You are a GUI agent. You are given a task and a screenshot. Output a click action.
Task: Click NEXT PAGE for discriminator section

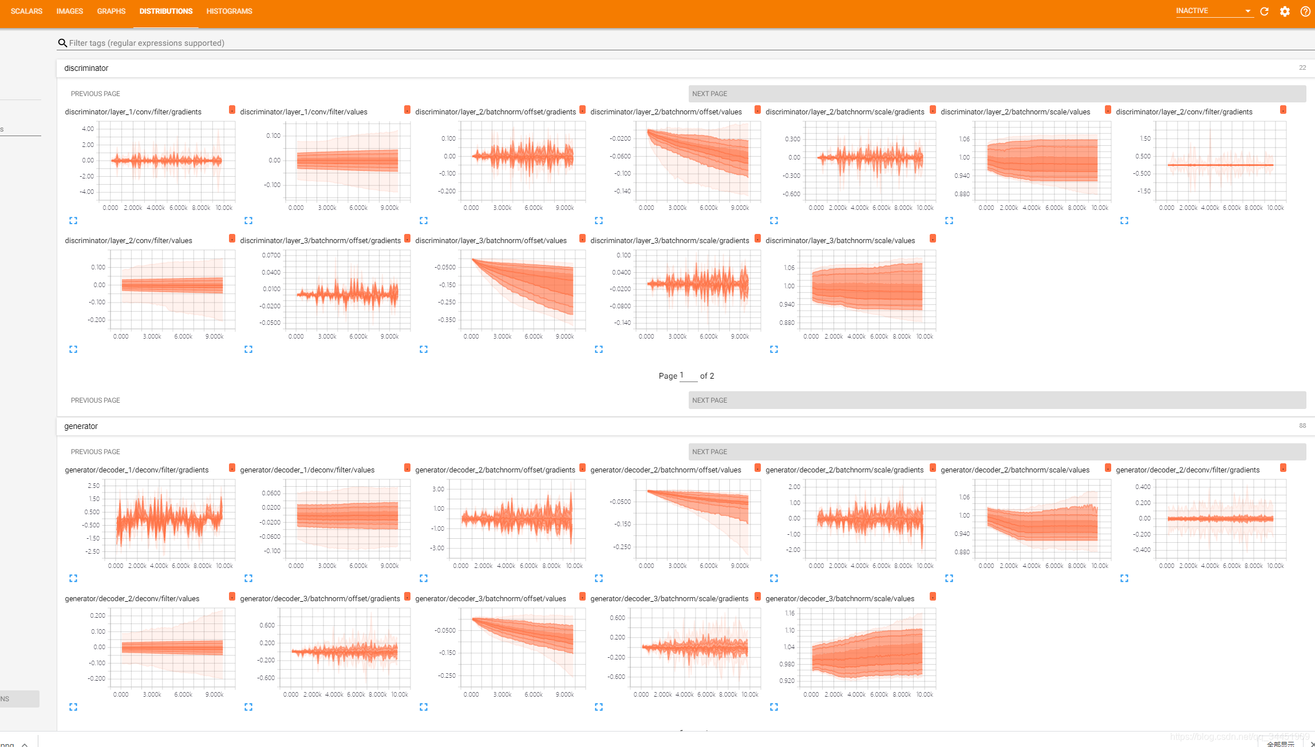pyautogui.click(x=712, y=93)
